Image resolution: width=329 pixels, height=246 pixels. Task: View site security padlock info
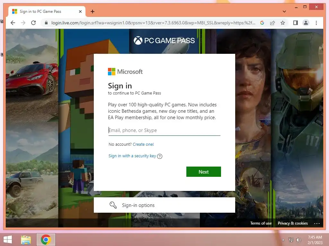tap(46, 23)
